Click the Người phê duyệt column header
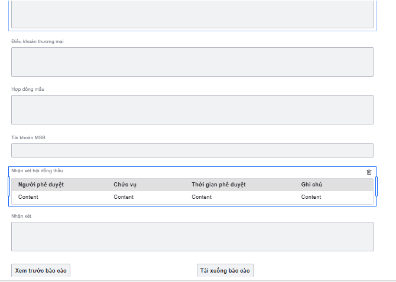396x282 pixels. (x=41, y=185)
